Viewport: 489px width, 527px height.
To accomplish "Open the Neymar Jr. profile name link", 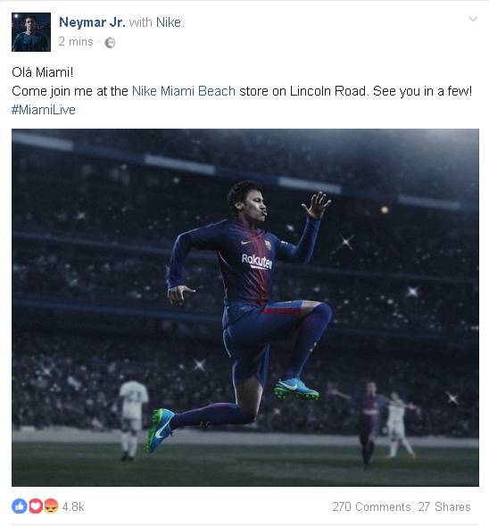I will [x=93, y=22].
